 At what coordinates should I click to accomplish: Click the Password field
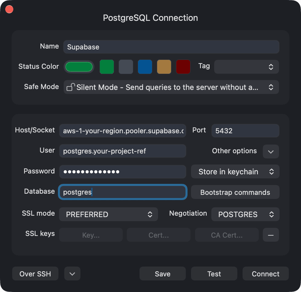point(122,172)
